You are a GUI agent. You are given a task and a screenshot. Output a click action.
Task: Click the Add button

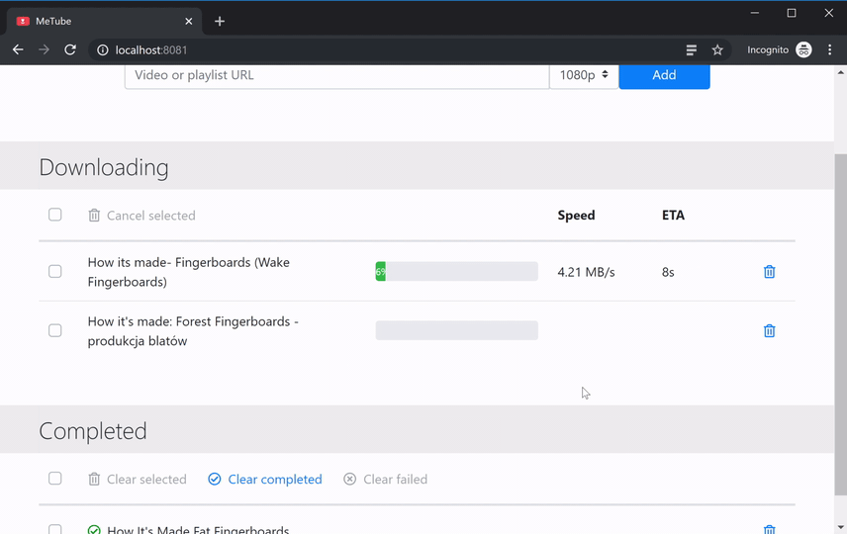pos(664,75)
